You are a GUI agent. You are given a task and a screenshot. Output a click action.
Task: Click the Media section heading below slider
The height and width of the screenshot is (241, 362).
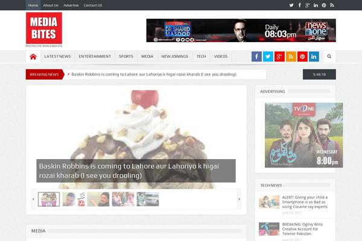(39, 231)
